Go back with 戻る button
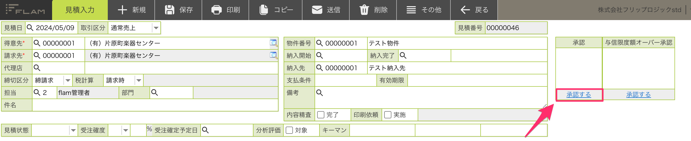Image resolution: width=691 pixels, height=141 pixels. coord(474,10)
